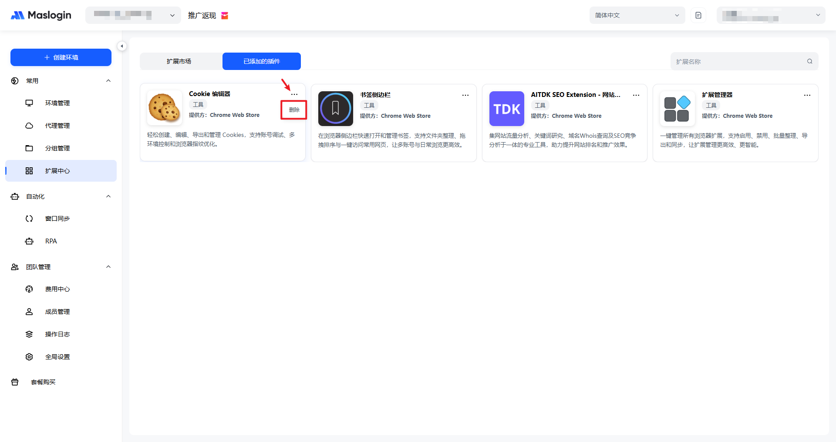836x442 pixels.
Task: Click 删除 to remove Cookie 编辑器
Action: 294,110
